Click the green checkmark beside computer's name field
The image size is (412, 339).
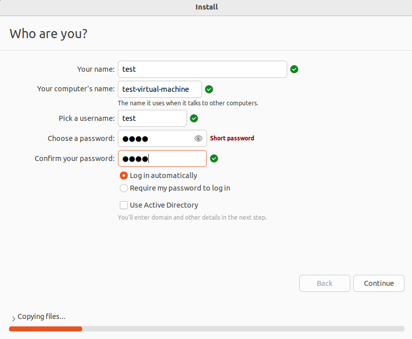pyautogui.click(x=209, y=89)
